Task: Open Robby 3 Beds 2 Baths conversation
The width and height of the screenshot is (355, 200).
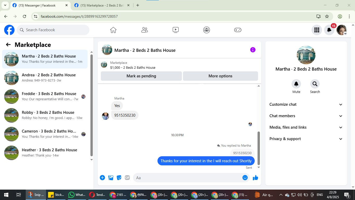Action: [x=45, y=115]
